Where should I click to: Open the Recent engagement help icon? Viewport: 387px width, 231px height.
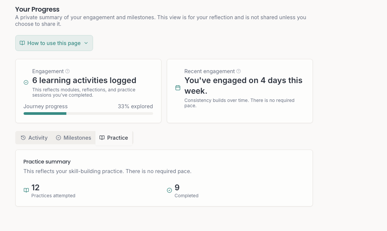point(239,71)
